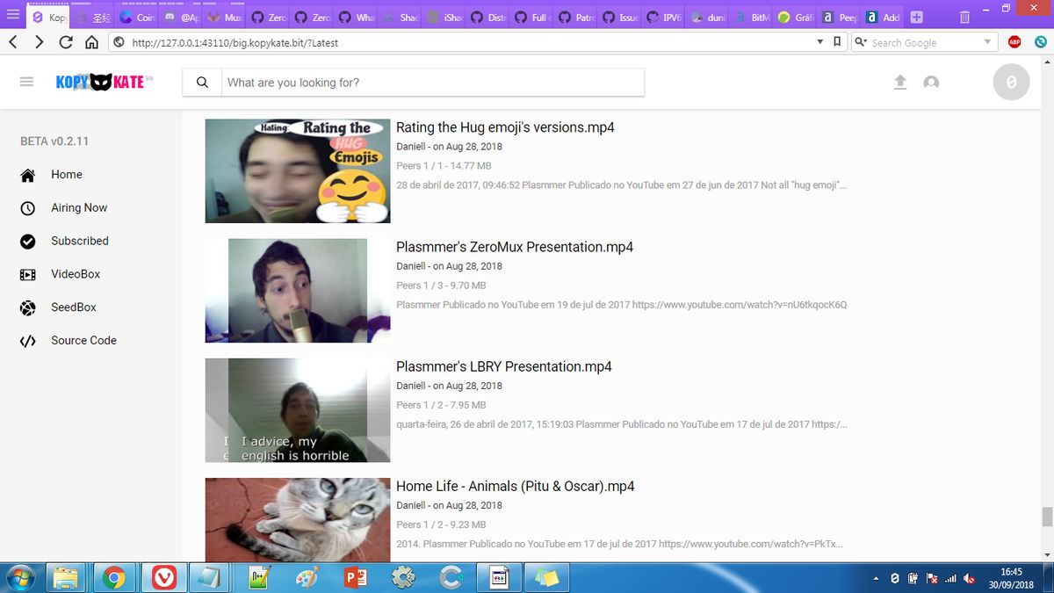
Task: Click the ABP adblocker toolbar icon
Action: click(1014, 41)
